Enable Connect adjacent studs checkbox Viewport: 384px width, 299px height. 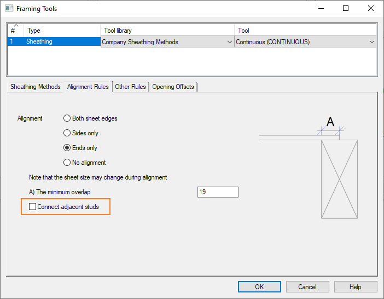pyautogui.click(x=33, y=207)
